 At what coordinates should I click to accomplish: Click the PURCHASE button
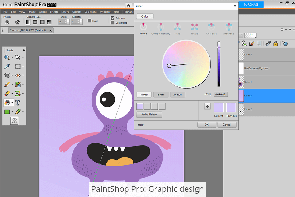pos(251,4)
